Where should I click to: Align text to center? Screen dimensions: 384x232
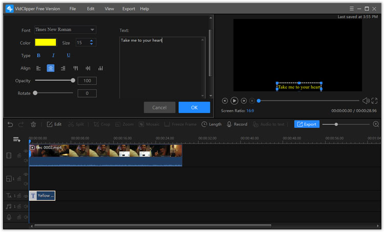(51, 68)
